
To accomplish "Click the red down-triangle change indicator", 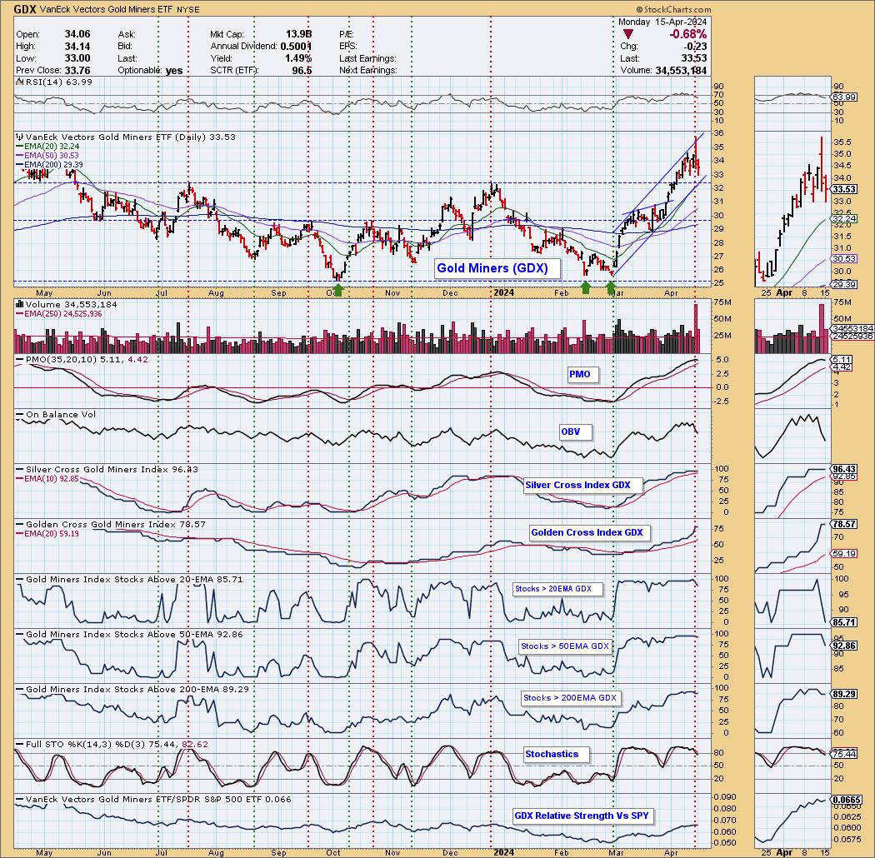I will coord(628,35).
